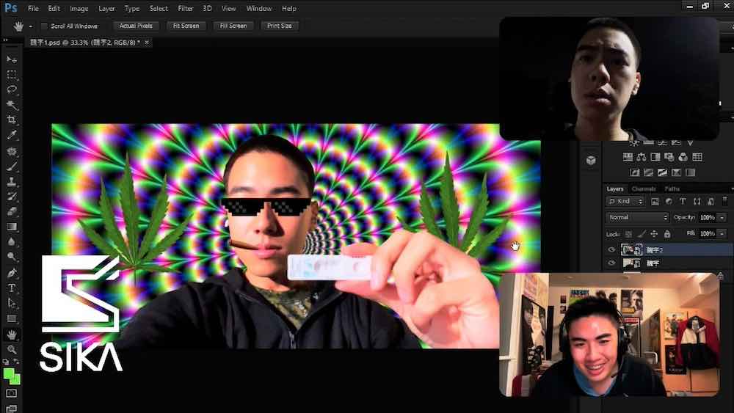734x413 pixels.
Task: Click the Fit Screen button
Action: point(186,26)
